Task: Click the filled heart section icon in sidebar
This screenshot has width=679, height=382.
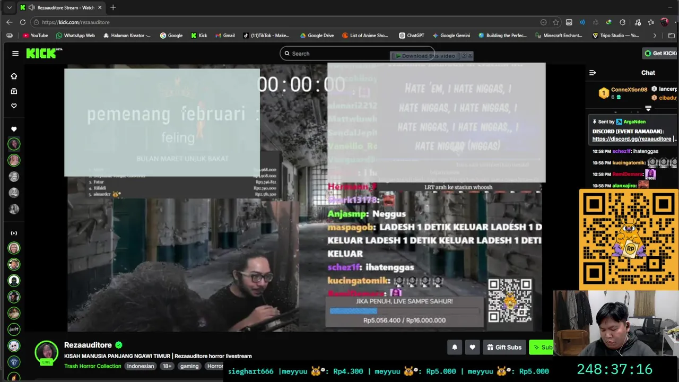Action: pos(14,129)
